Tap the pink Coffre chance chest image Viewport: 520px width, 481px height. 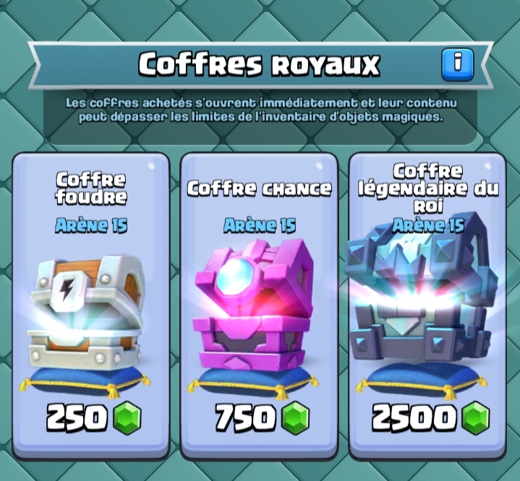[253, 305]
